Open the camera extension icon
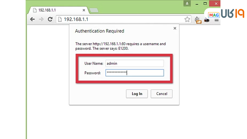247x139 pixels. (207, 20)
